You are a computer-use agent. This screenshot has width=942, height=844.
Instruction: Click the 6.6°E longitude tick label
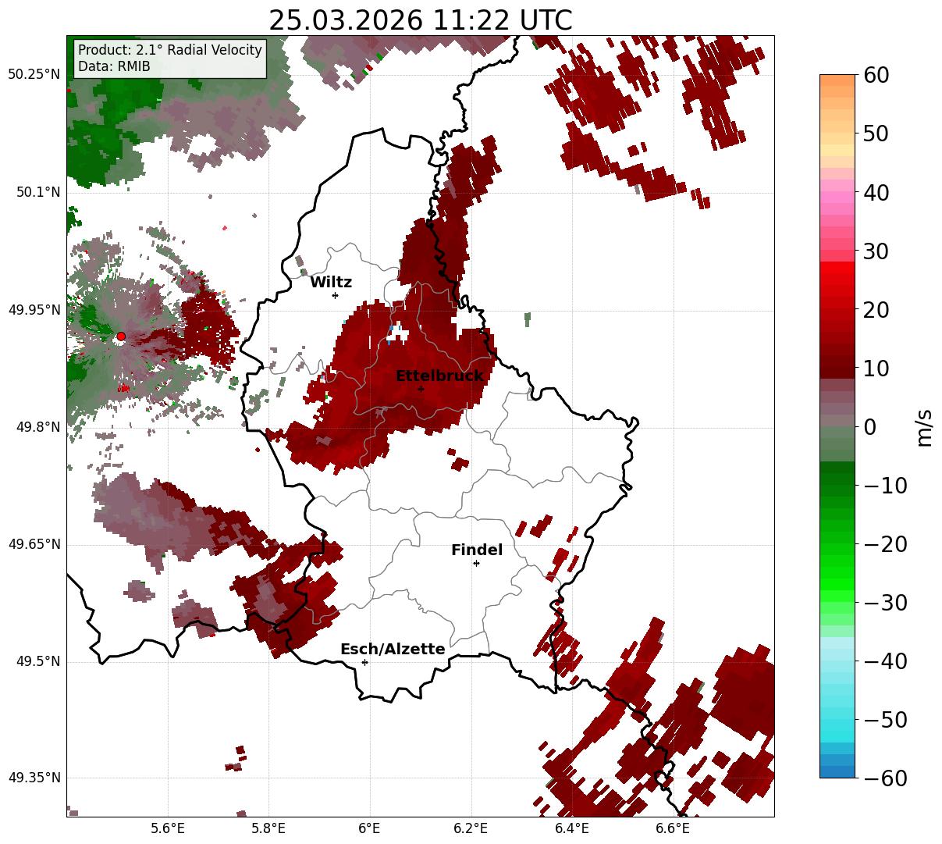pos(672,828)
